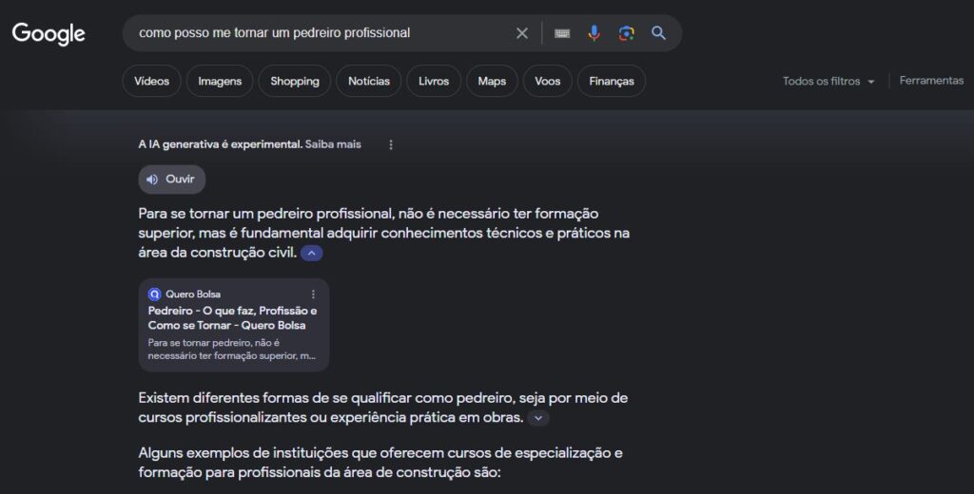This screenshot has width=974, height=494.
Task: Click the 'Alguns exemplos de instituições' paragraph
Action: 380,463
